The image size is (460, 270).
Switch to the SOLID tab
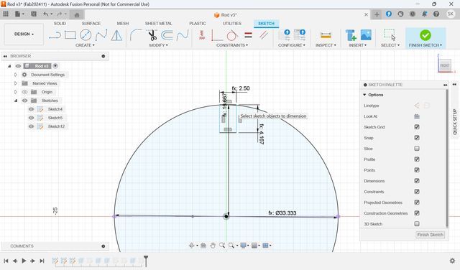click(x=60, y=23)
